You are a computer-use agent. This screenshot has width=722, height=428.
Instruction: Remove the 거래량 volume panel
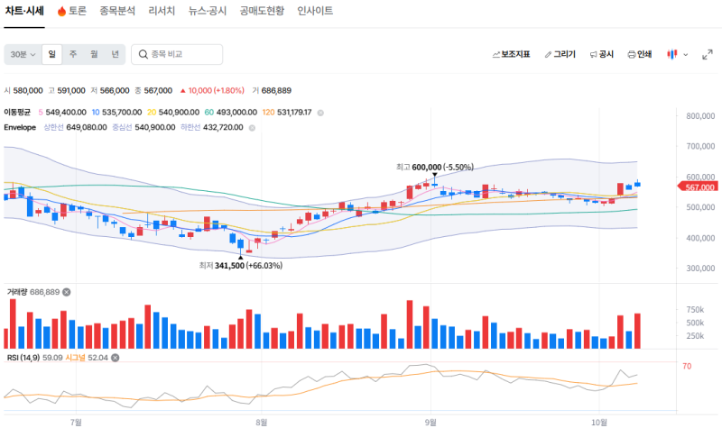click(67, 292)
